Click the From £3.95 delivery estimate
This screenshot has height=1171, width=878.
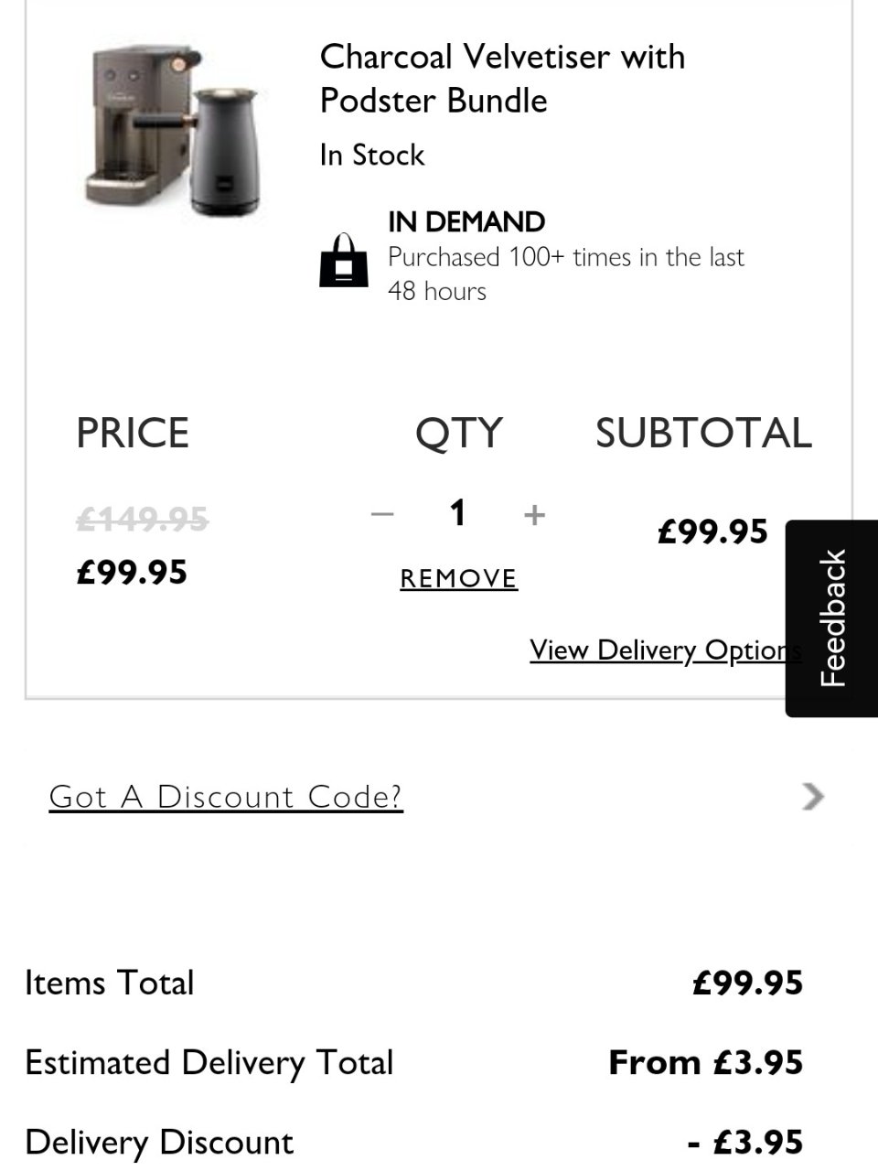(x=705, y=1062)
